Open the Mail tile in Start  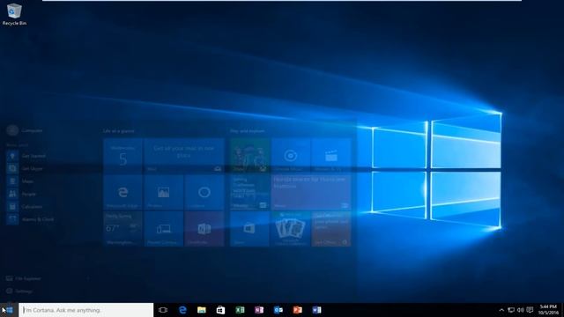tap(184, 155)
